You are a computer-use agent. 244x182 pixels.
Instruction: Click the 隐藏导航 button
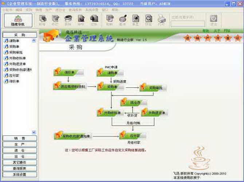[x=18, y=20]
